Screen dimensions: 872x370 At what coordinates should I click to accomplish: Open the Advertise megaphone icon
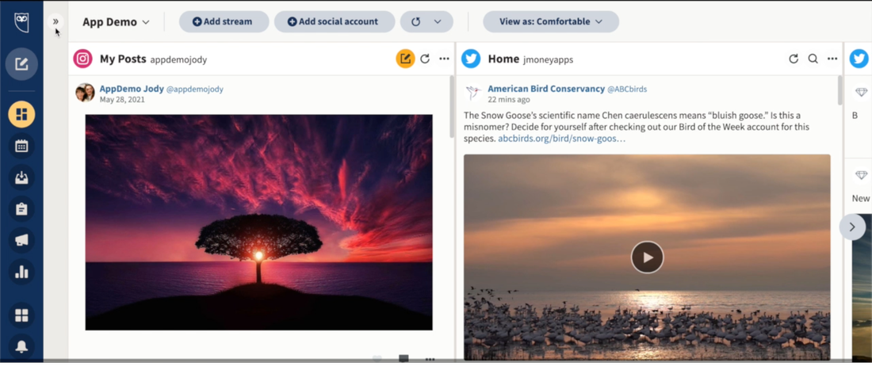tap(21, 240)
